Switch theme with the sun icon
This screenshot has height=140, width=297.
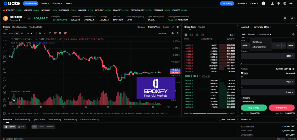291,3
